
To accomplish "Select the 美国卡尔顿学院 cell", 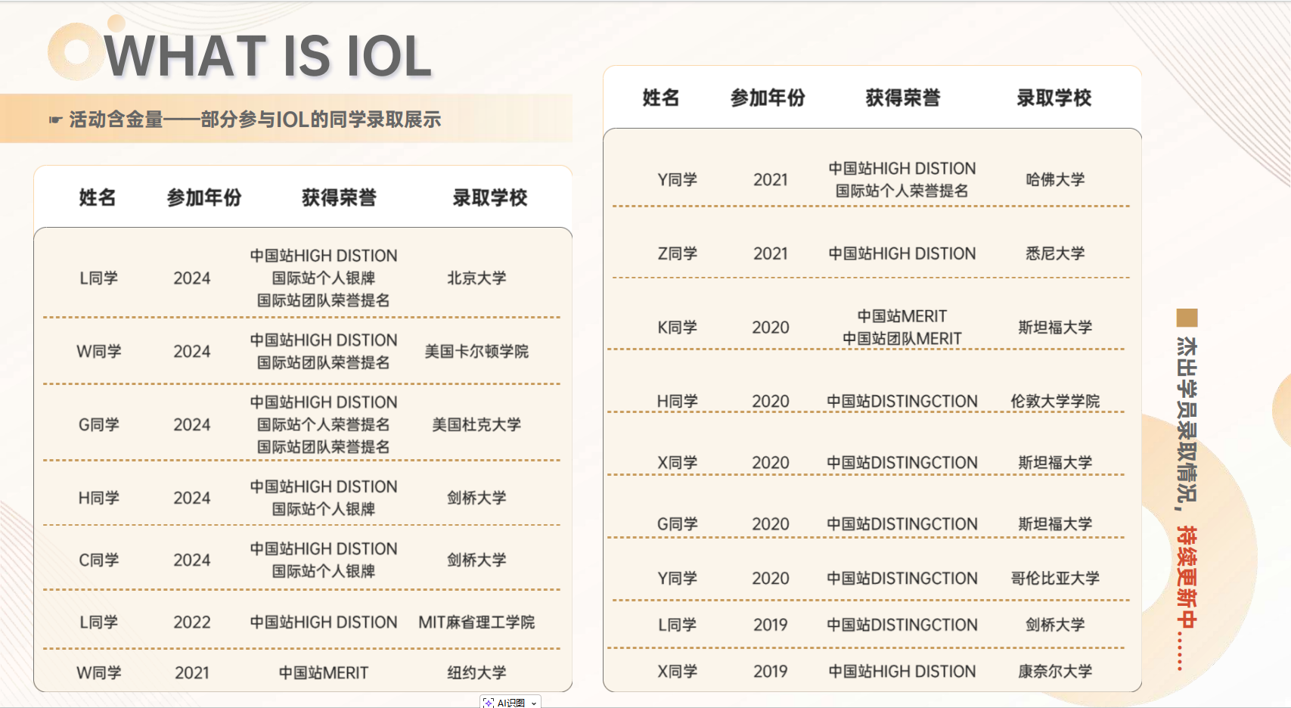I will coord(476,351).
